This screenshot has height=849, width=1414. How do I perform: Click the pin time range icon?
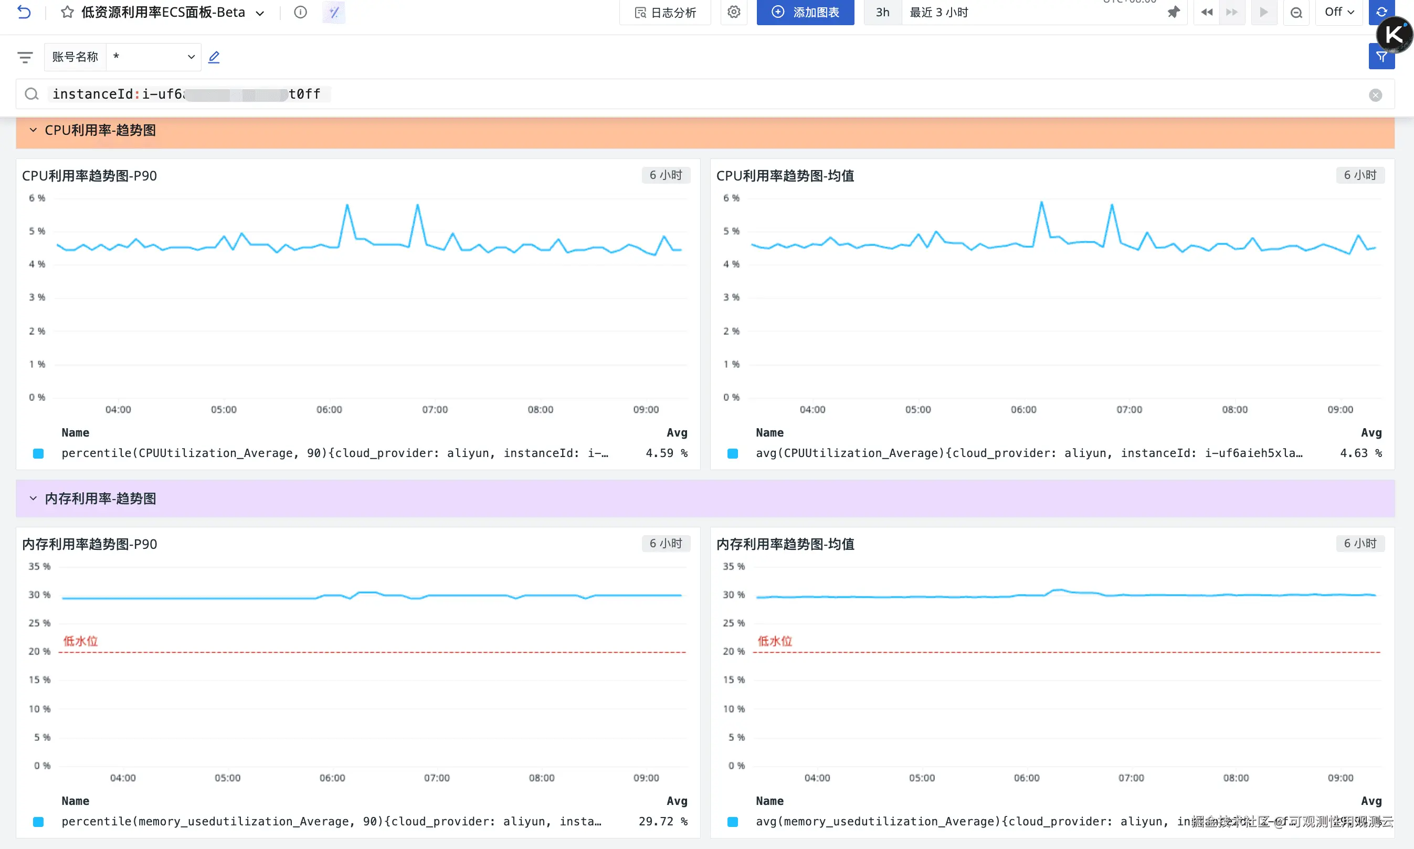pos(1174,12)
